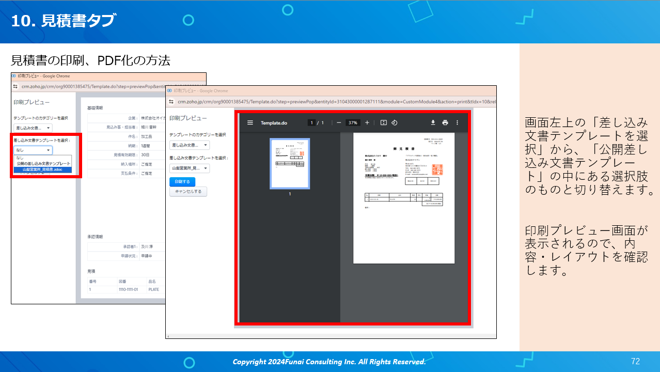Click 基礎情報 section heading in back window

pos(95,108)
